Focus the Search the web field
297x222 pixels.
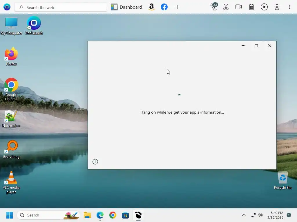pyautogui.click(x=61, y=7)
